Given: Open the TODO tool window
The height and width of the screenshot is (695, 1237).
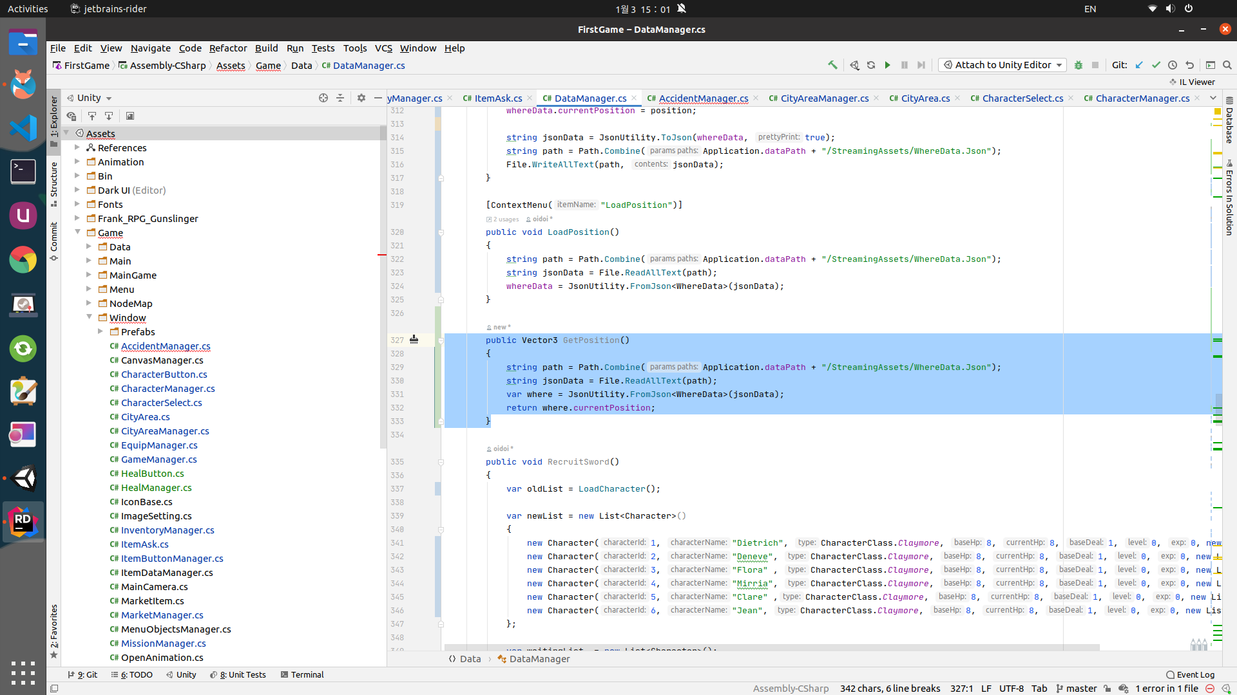Looking at the screenshot, I should pos(132,674).
